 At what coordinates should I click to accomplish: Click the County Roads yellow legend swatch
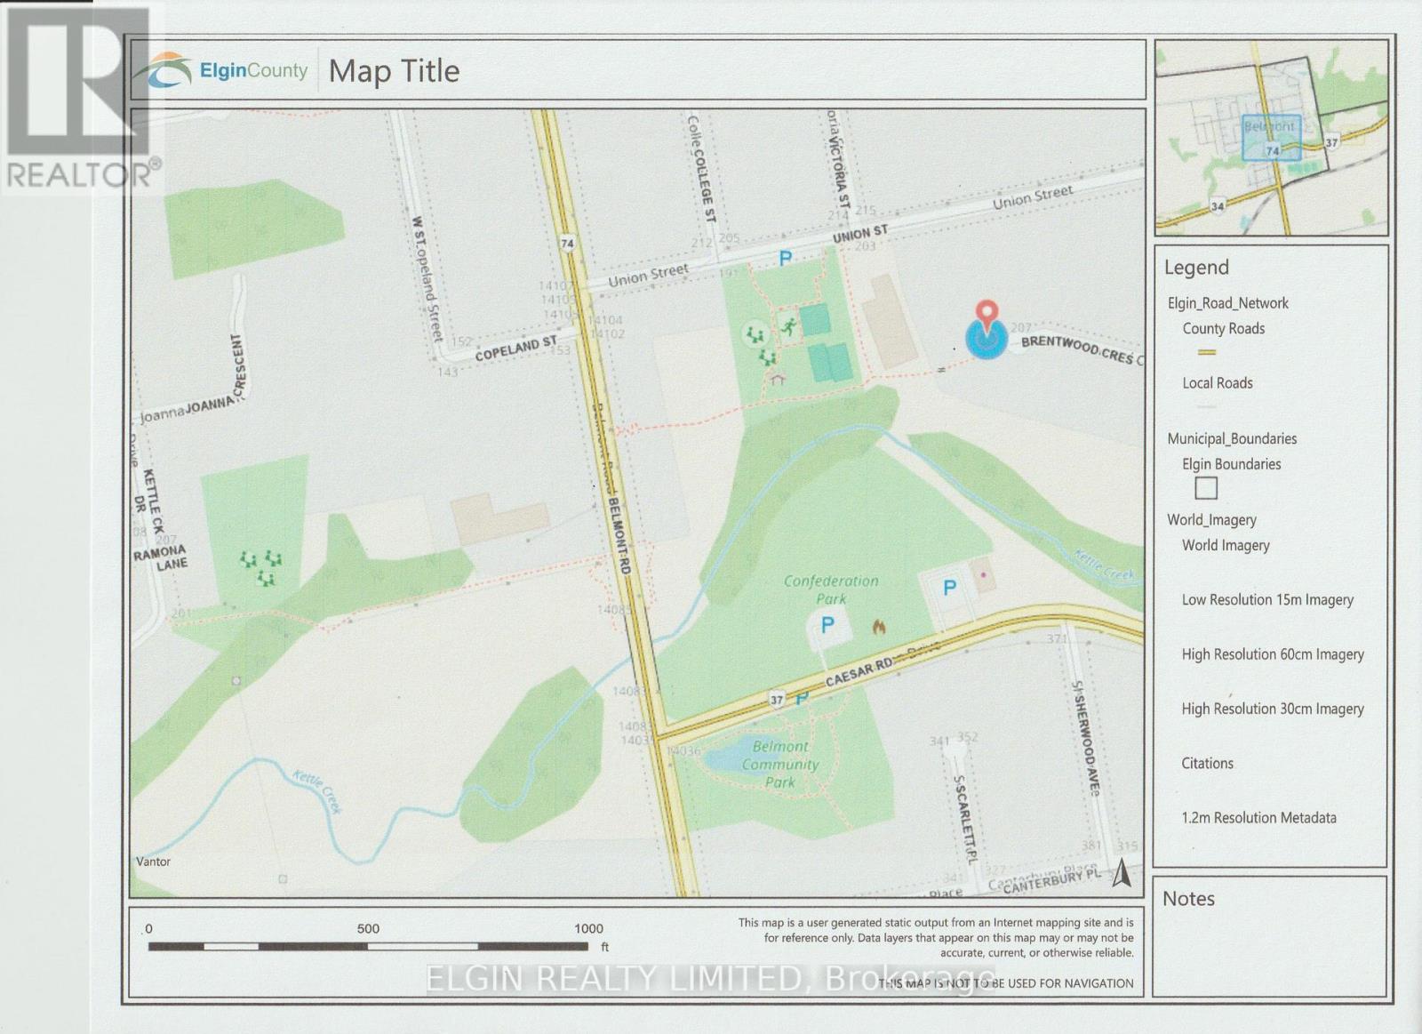[1206, 353]
